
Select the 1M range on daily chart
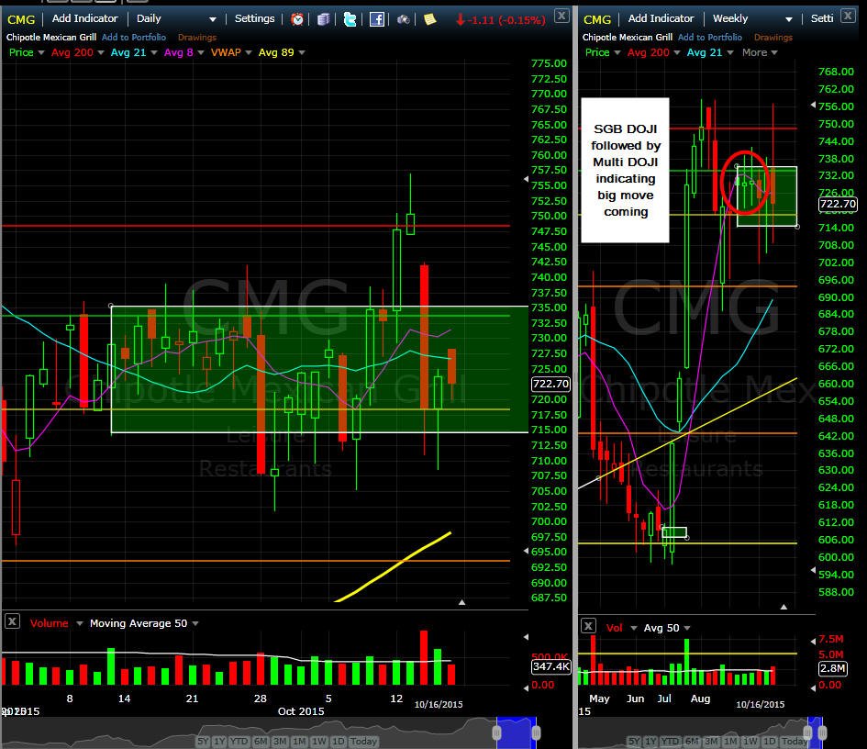coord(299,742)
